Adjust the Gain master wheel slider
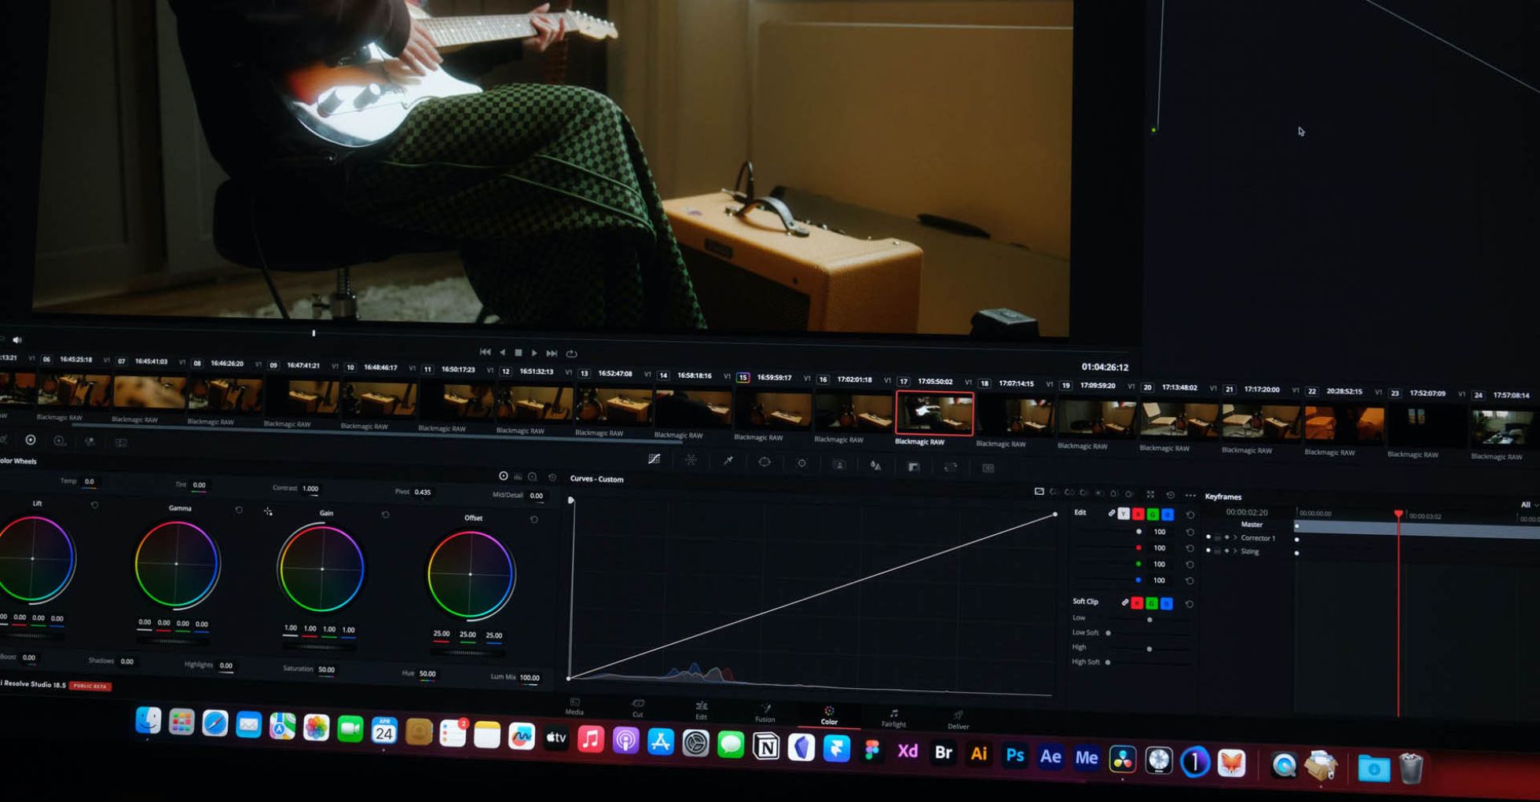The height and width of the screenshot is (802, 1540). (x=318, y=646)
